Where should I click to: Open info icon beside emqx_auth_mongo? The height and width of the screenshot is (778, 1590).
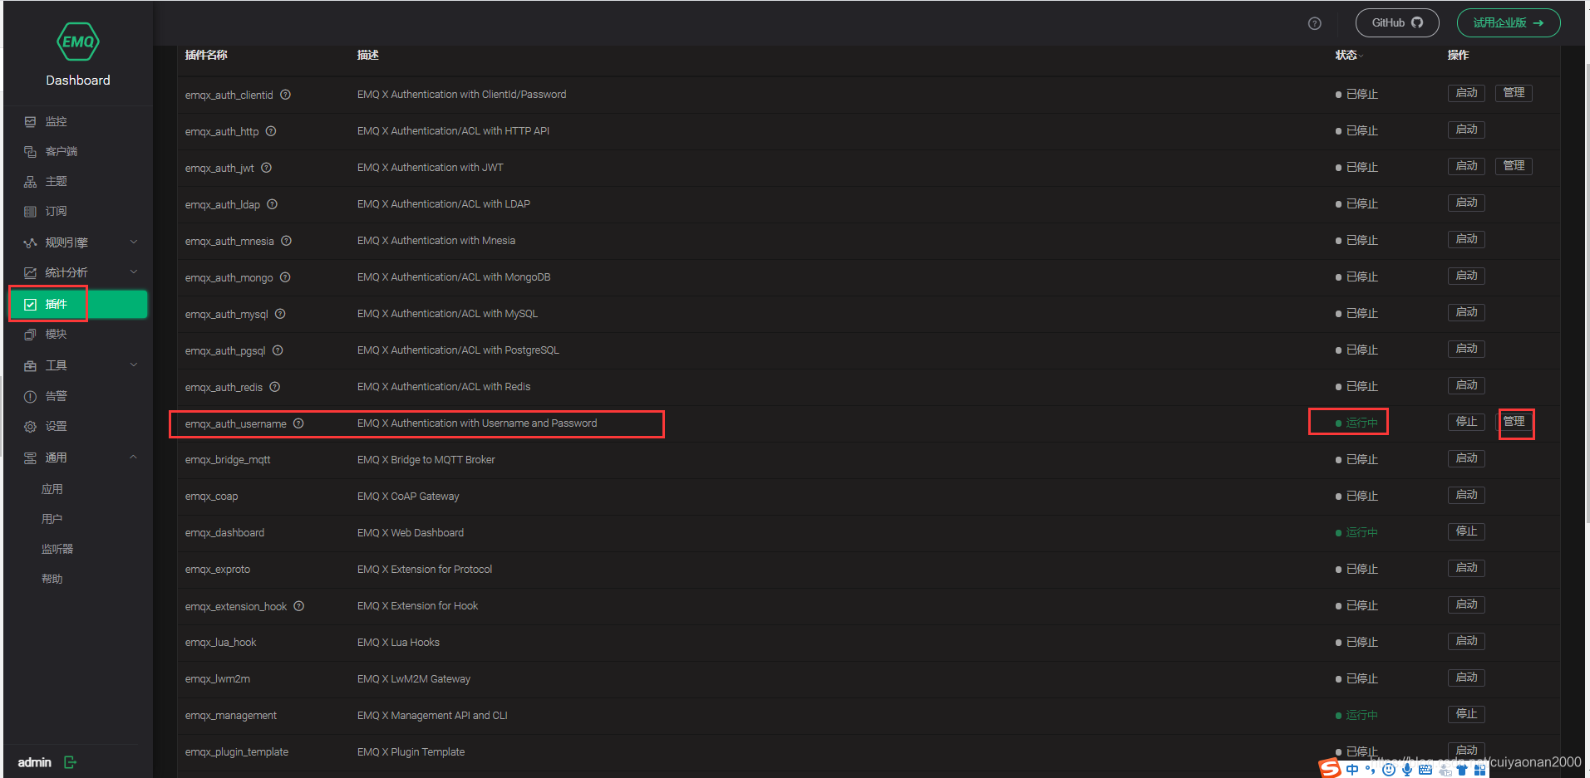pyautogui.click(x=285, y=277)
